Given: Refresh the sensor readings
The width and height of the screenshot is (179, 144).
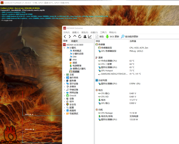Looking at the screenshot, I should click(x=80, y=37).
